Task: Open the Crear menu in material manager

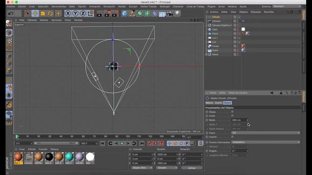Action: click(x=21, y=149)
